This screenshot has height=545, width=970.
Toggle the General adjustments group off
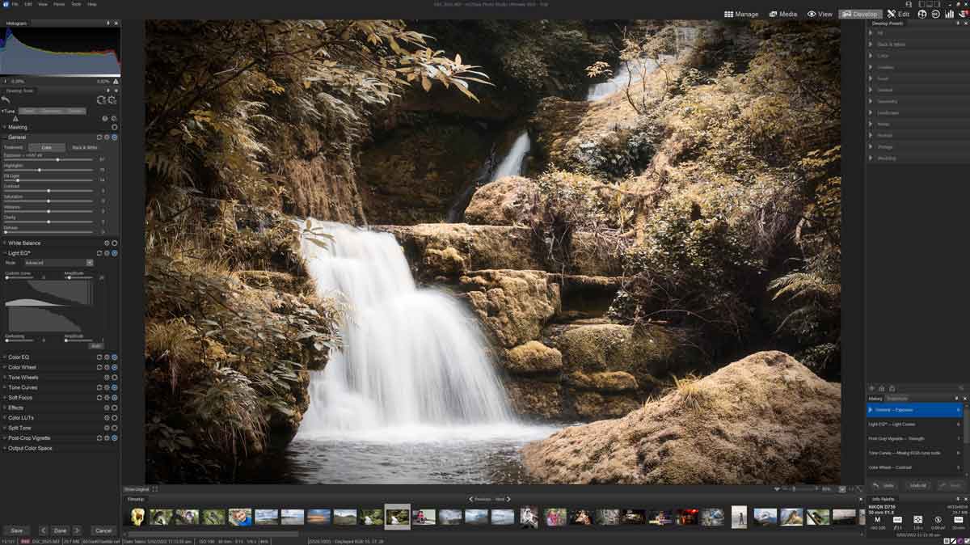115,137
